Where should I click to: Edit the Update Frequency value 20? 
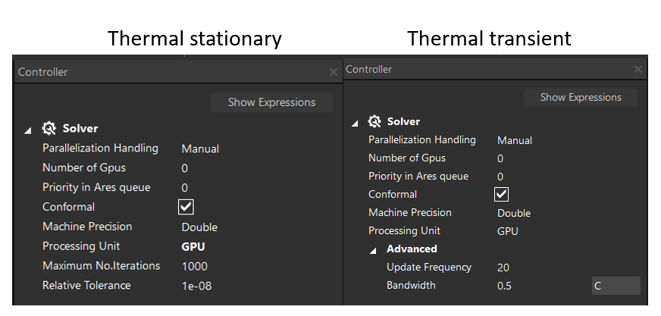(x=503, y=268)
